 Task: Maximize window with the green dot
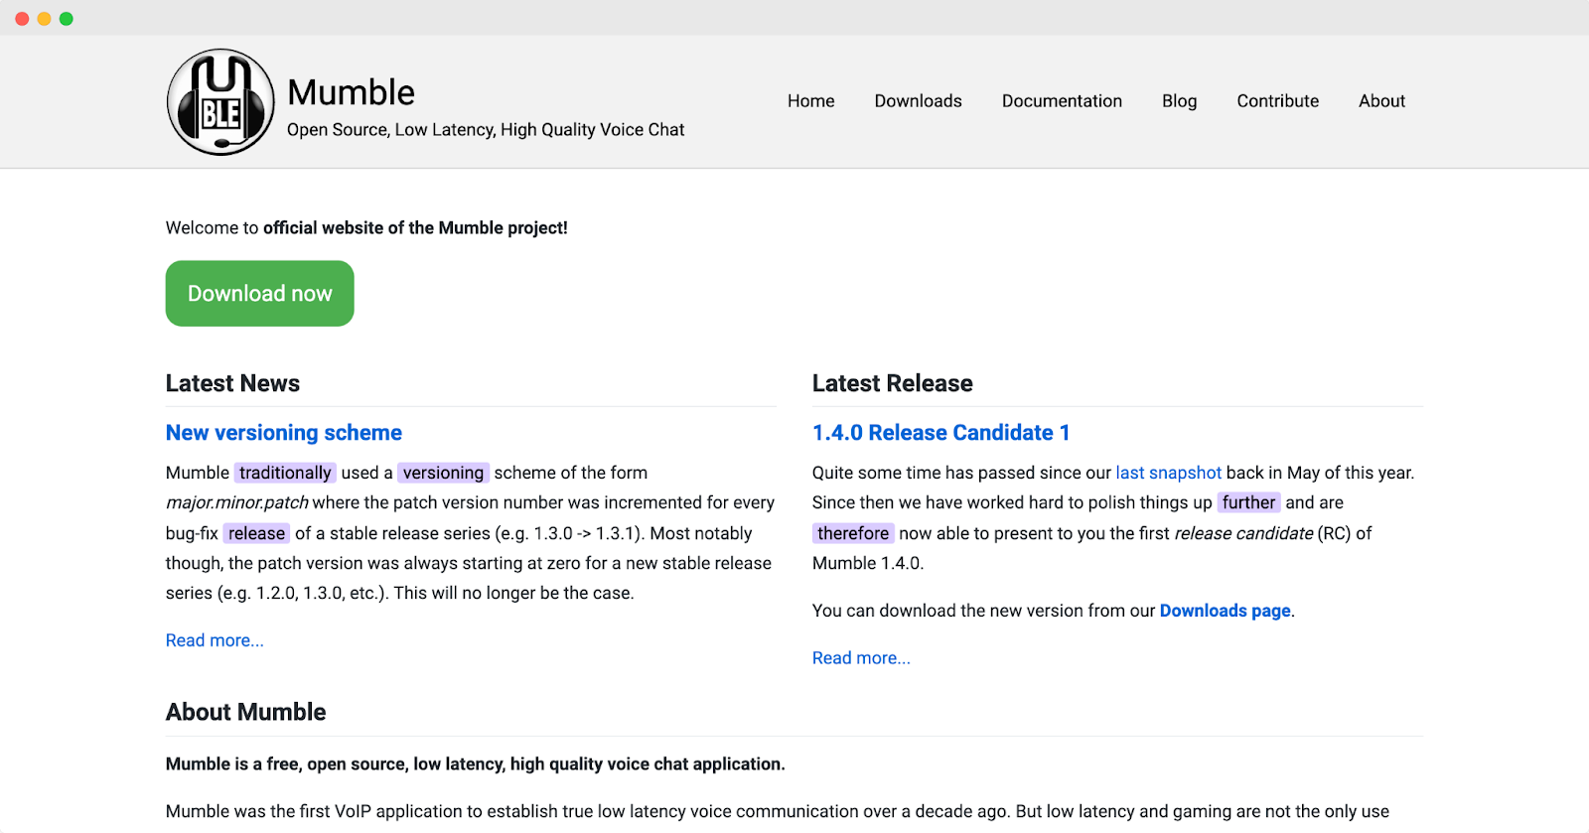66,19
